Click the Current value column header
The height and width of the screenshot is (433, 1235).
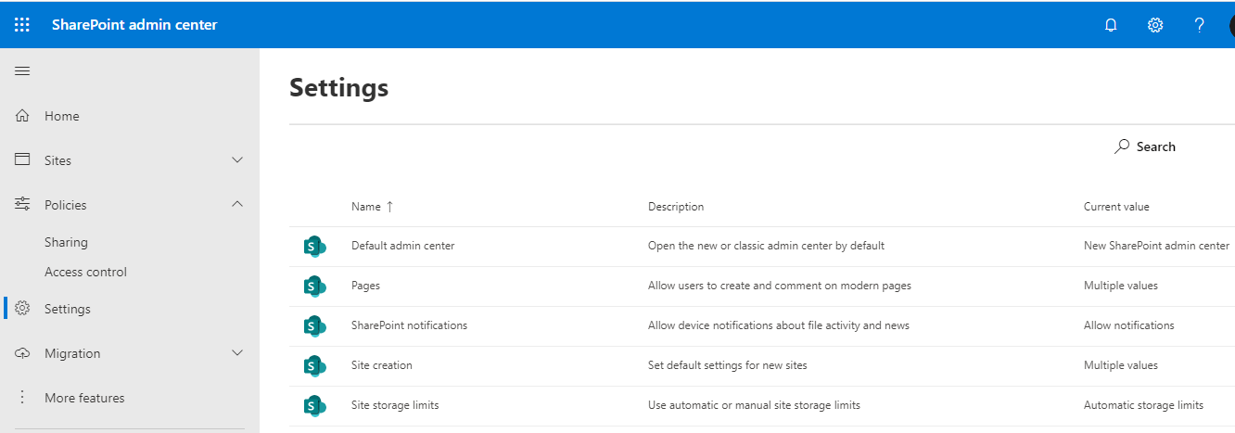point(1116,207)
